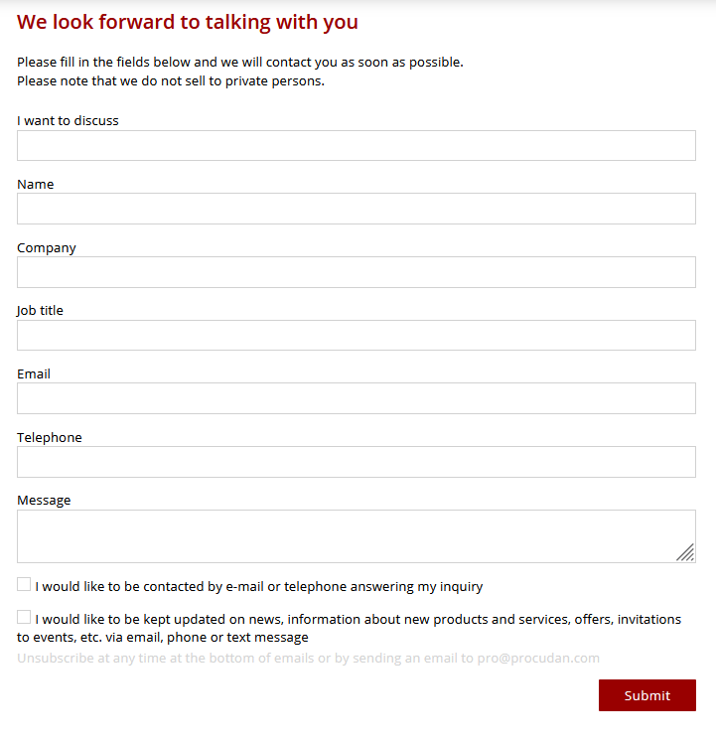This screenshot has height=743, width=716.
Task: Click the 'Company' label text
Action: (x=47, y=248)
